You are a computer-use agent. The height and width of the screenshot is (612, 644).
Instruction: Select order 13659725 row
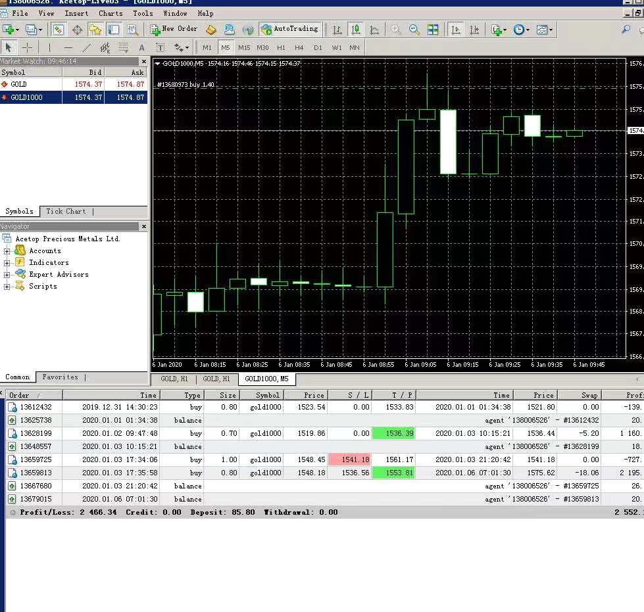point(324,459)
